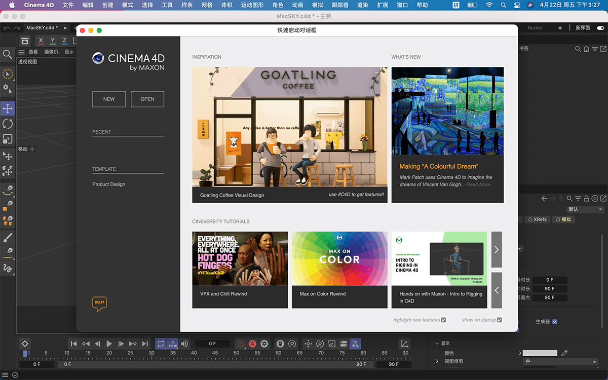Click the viewport hamburger menu icon

22,52
